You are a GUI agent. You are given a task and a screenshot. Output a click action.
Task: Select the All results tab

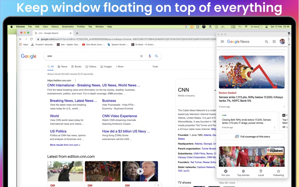click(x=50, y=67)
